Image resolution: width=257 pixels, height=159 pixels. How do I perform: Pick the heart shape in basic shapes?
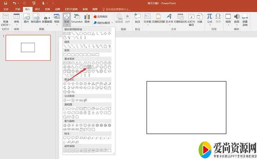[93, 71]
